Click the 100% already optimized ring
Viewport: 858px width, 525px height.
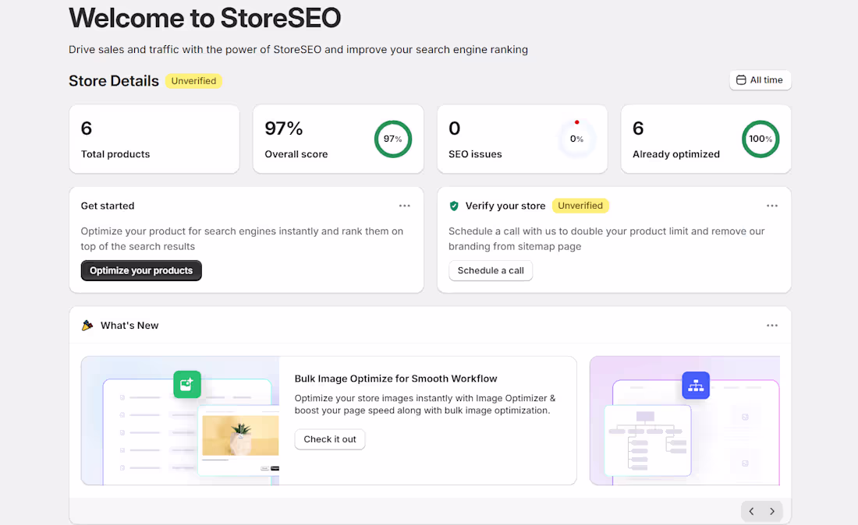[760, 139]
